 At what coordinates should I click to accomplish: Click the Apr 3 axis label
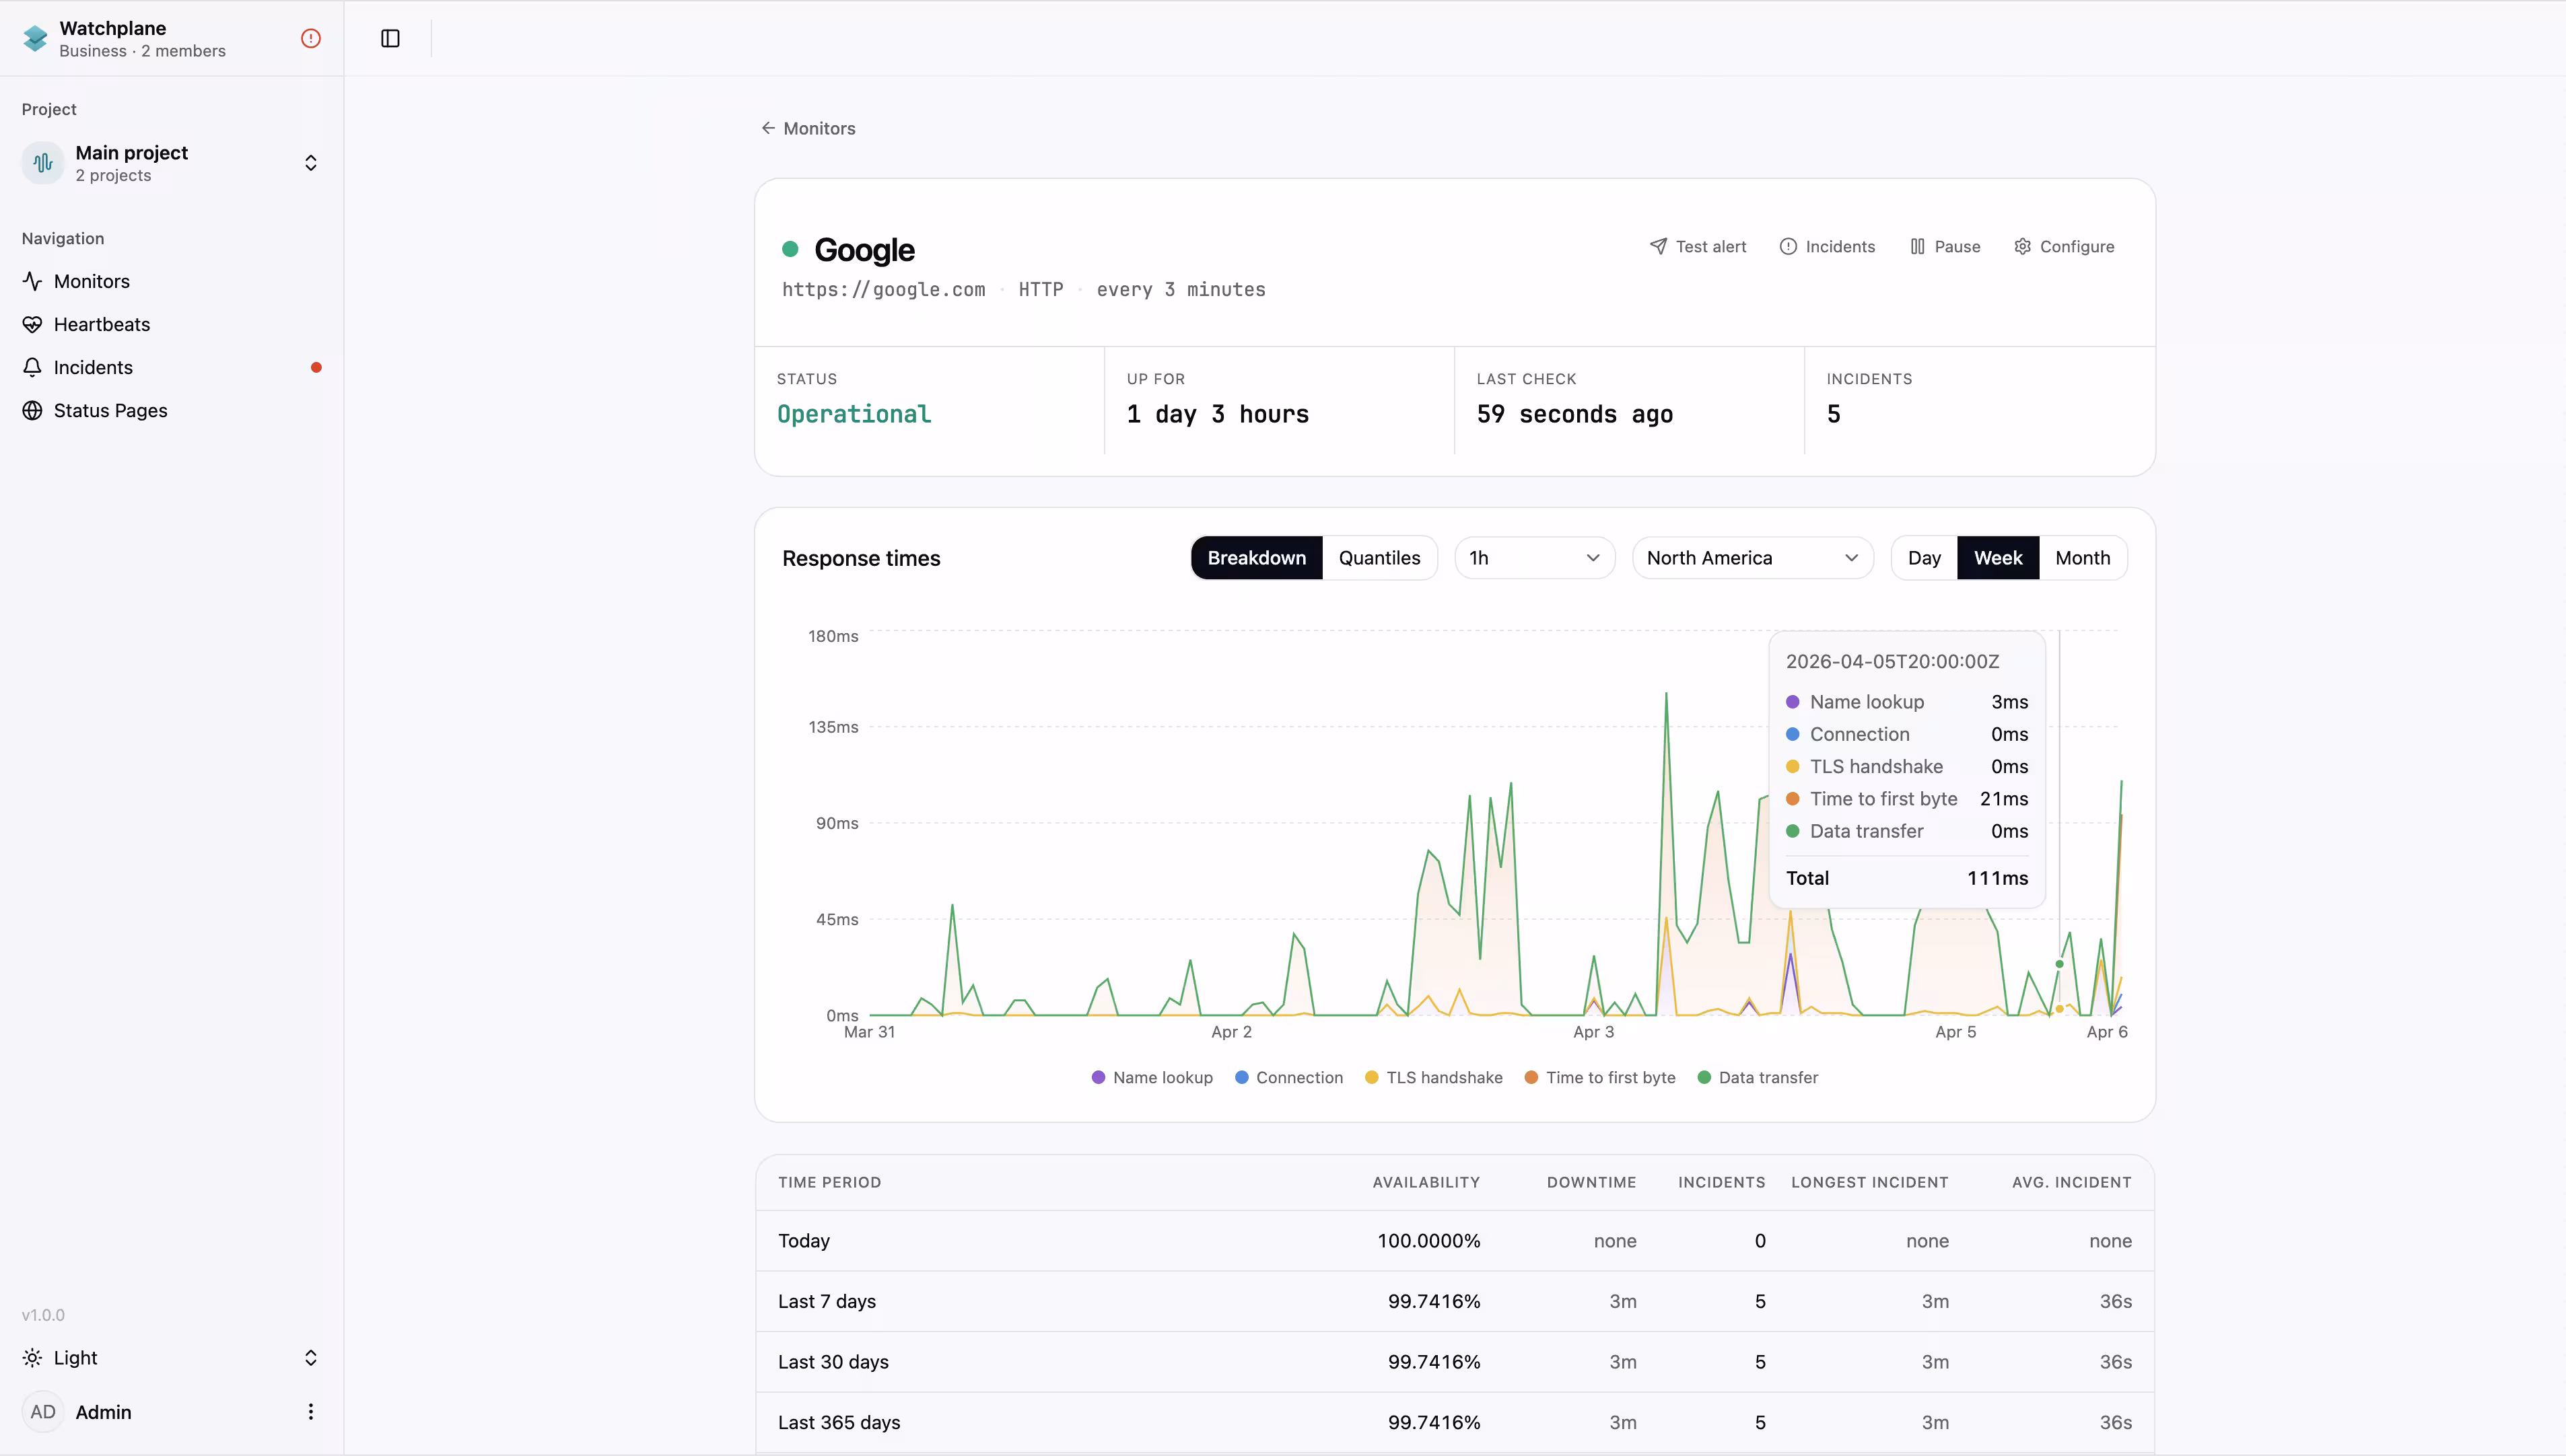click(x=1593, y=1032)
